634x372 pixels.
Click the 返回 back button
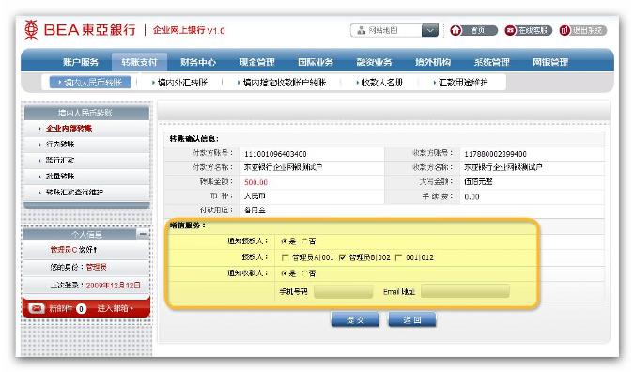coord(412,319)
